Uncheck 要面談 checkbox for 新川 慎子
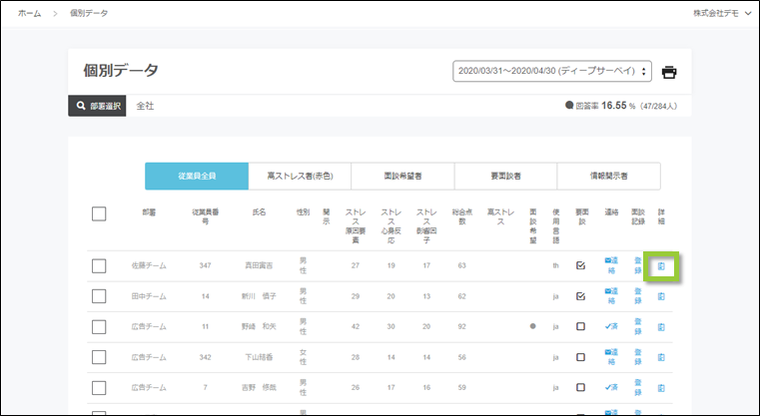The width and height of the screenshot is (760, 416). pyautogui.click(x=581, y=296)
